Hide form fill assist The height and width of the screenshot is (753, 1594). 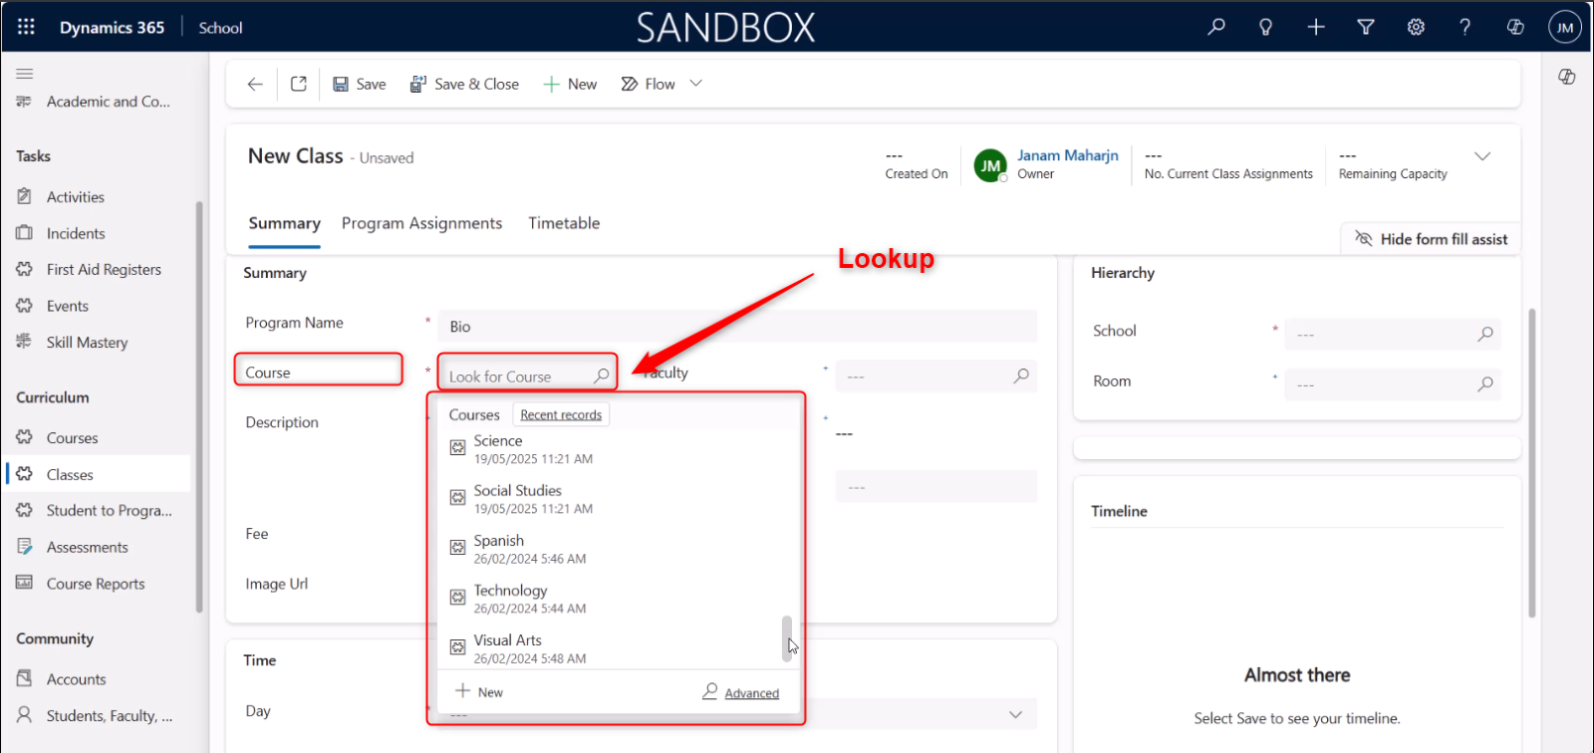coord(1431,239)
